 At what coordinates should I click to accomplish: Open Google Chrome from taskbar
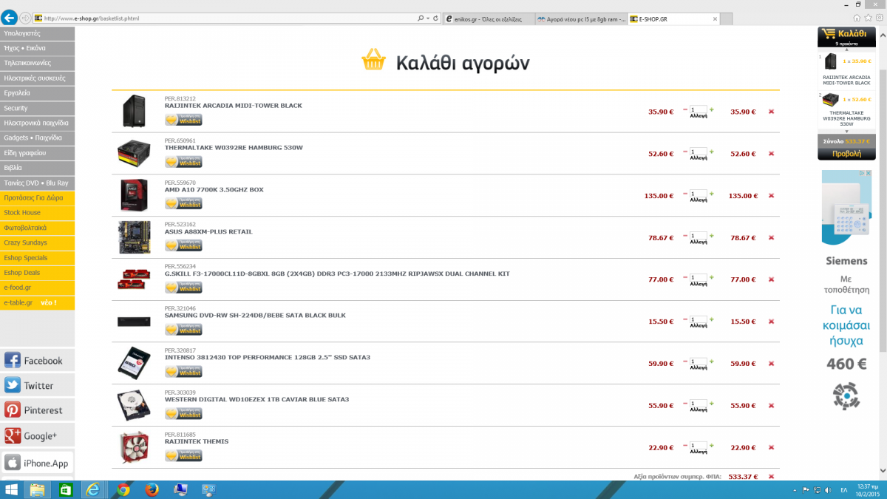coord(123,489)
